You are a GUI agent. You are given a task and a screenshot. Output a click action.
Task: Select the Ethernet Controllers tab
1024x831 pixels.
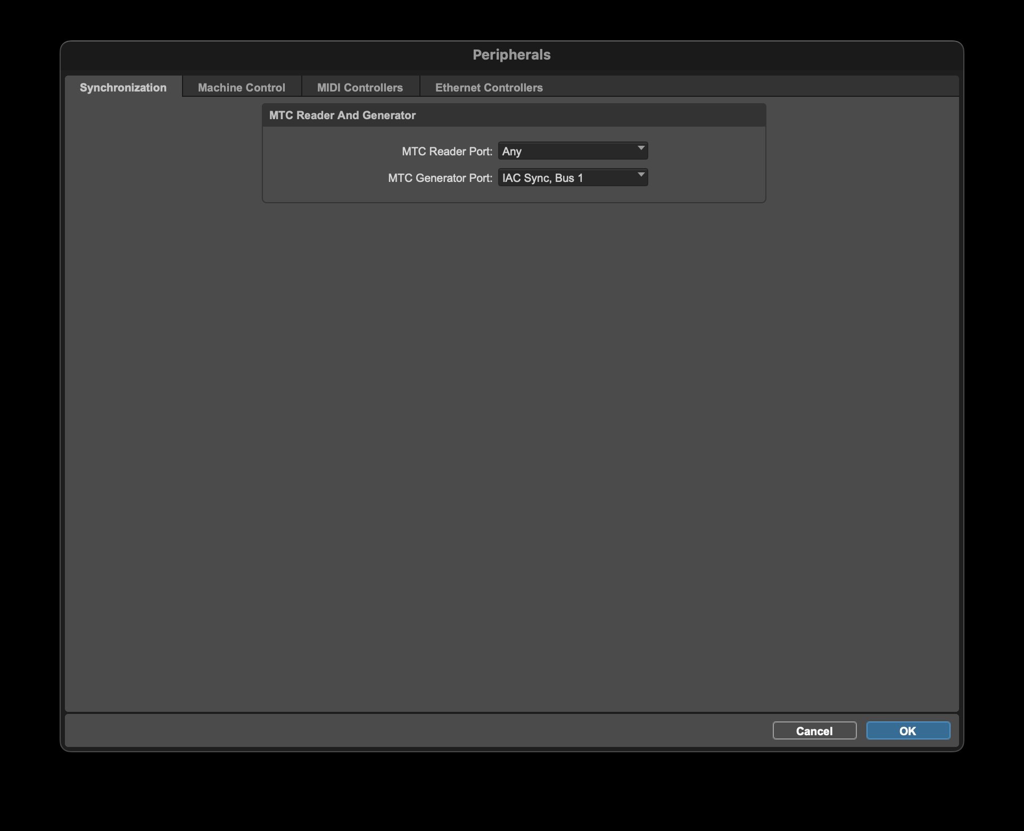[488, 87]
